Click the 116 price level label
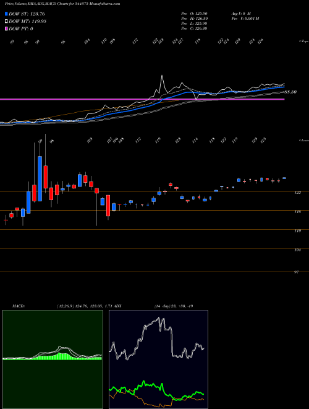309x409 pixels. [297, 211]
